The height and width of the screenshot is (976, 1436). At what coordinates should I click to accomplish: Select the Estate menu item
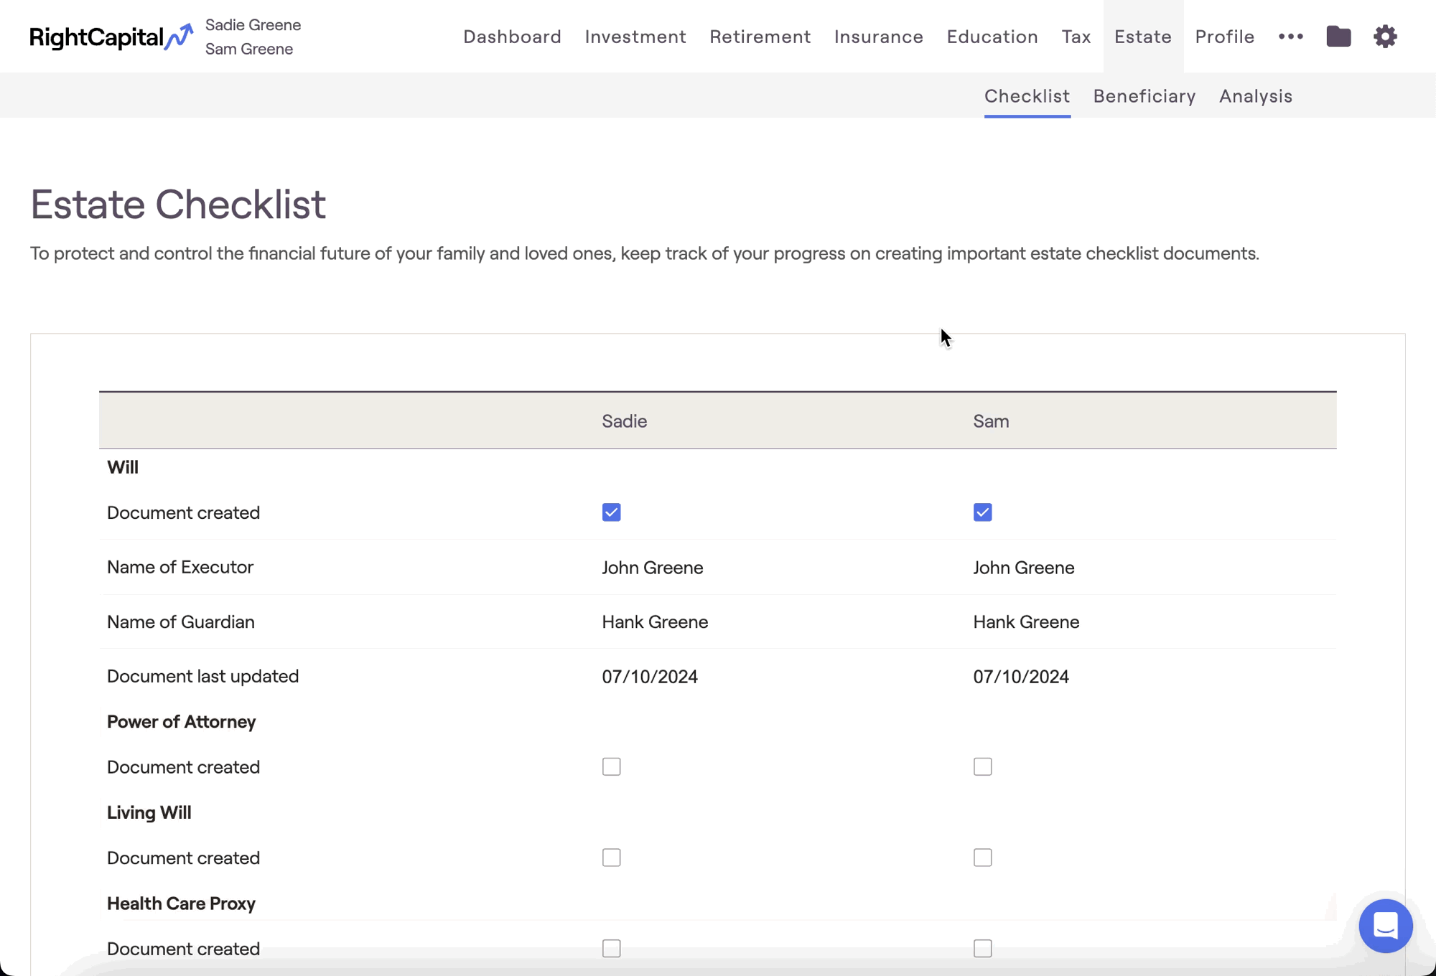click(1142, 37)
